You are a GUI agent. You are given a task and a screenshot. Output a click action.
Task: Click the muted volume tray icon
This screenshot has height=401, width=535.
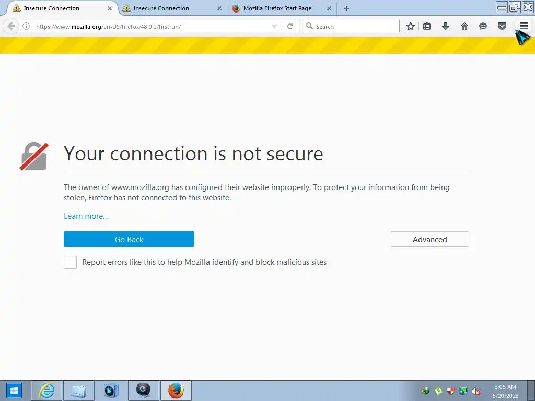pyautogui.click(x=475, y=392)
